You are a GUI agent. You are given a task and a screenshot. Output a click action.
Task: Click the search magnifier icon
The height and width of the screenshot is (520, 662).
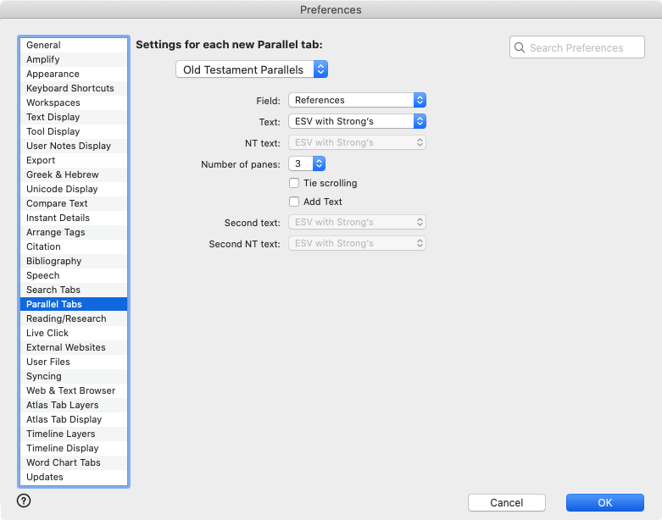(520, 48)
